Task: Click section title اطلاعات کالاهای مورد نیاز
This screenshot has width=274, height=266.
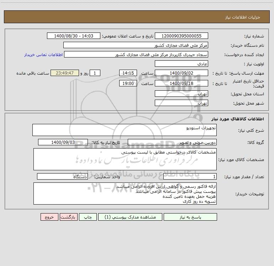Action: pos(238,119)
